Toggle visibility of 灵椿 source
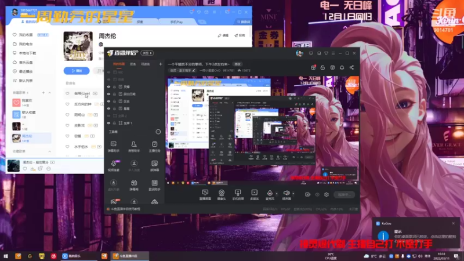Viewport: 464px width, 261px height. (108, 86)
